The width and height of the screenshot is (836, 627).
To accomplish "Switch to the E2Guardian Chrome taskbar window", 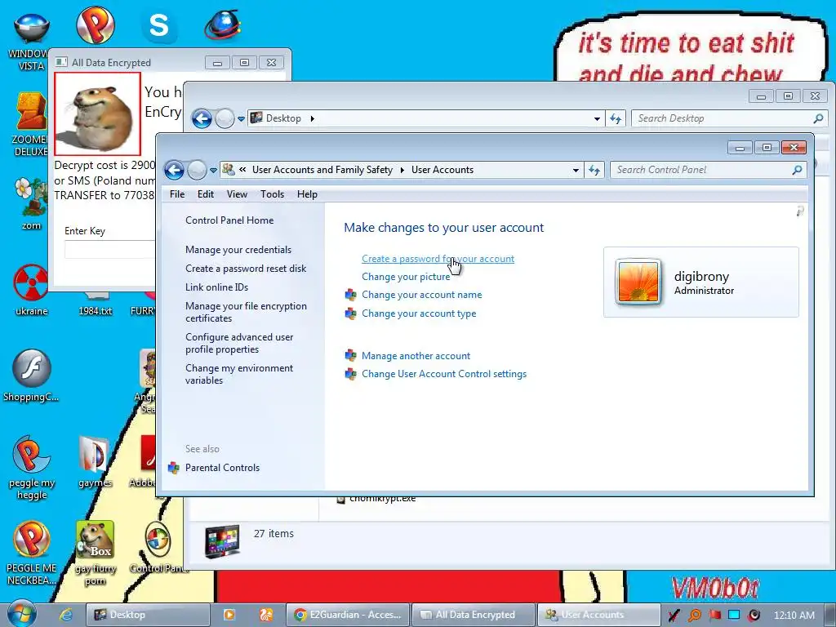I will pyautogui.click(x=348, y=615).
